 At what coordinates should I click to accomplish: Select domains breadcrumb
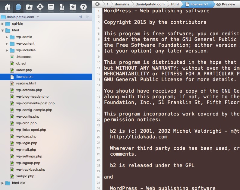tap(122, 4)
